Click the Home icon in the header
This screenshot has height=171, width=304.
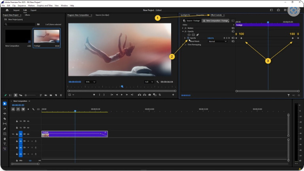tap(7, 10)
